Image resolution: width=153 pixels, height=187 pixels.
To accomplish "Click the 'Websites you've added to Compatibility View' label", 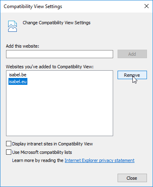I will point(50,67).
